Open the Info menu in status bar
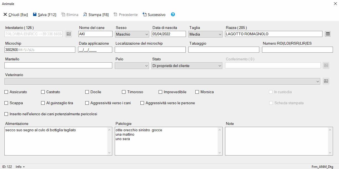This screenshot has height=169, width=339. pos(20,167)
